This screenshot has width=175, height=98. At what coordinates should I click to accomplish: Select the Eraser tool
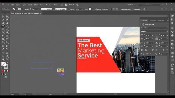click(7, 32)
